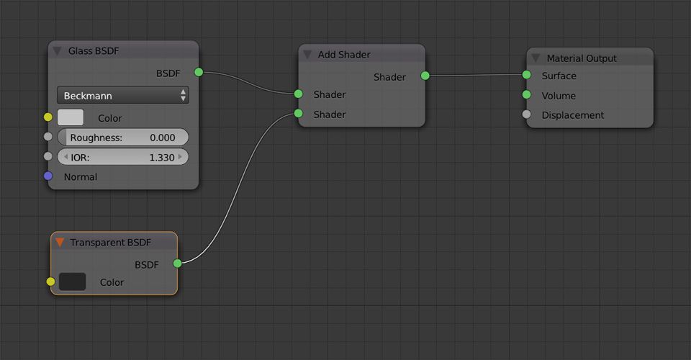Open the Beckmann distribution dropdown
The width and height of the screenshot is (691, 360).
pos(123,96)
